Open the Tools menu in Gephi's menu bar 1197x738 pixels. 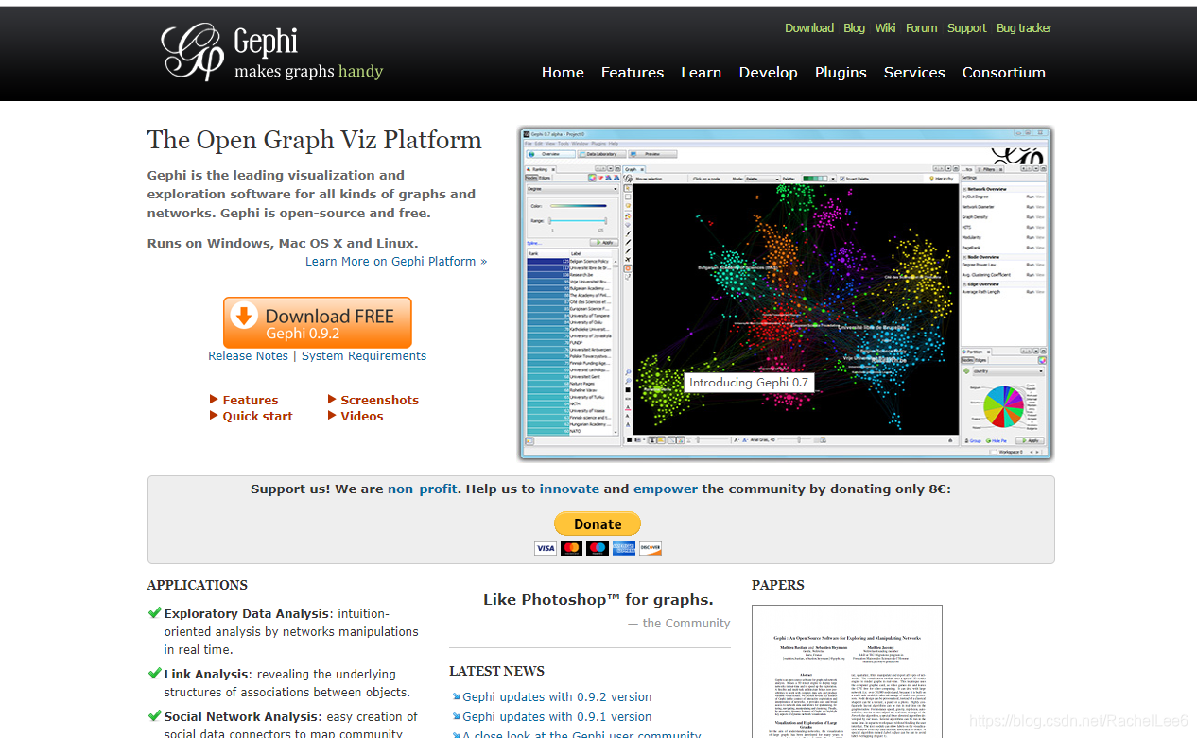[x=564, y=144]
